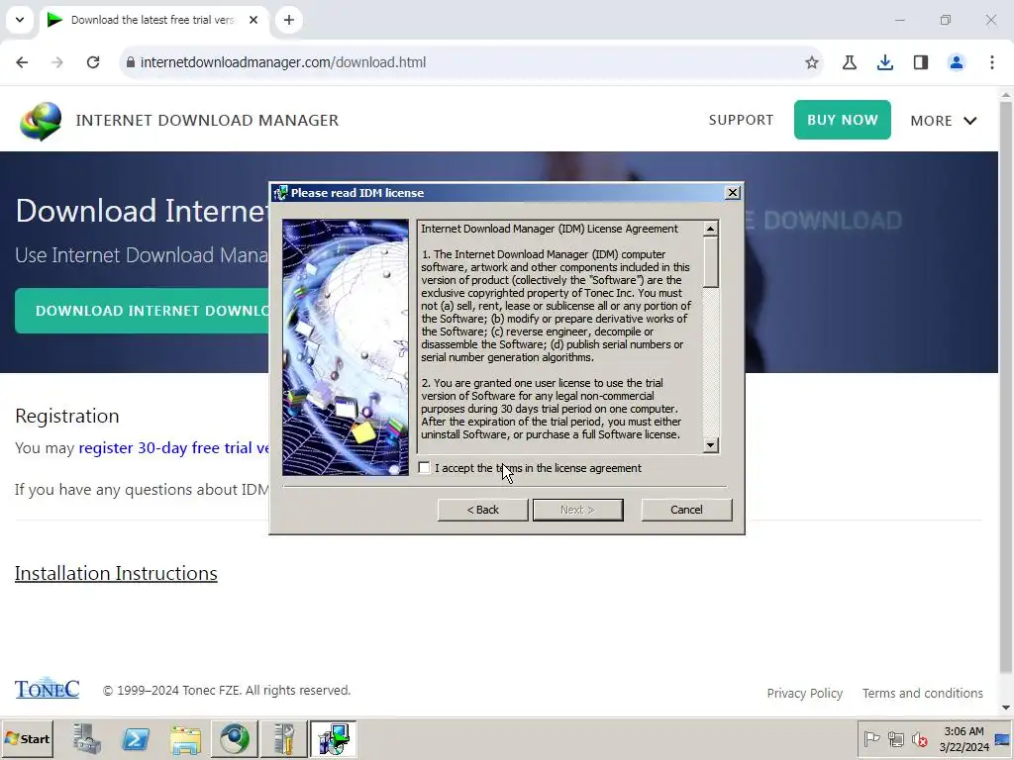Open the tools taskbar icon with wrench
1014x760 pixels.
pos(283,738)
